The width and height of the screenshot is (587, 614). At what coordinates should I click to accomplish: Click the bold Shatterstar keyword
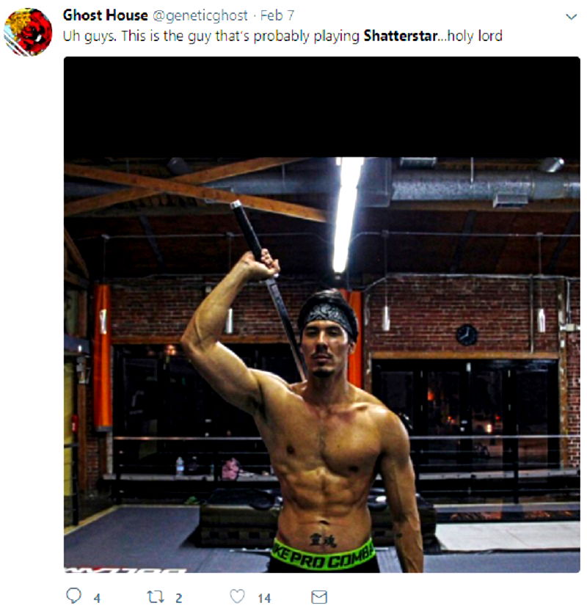[x=400, y=36]
